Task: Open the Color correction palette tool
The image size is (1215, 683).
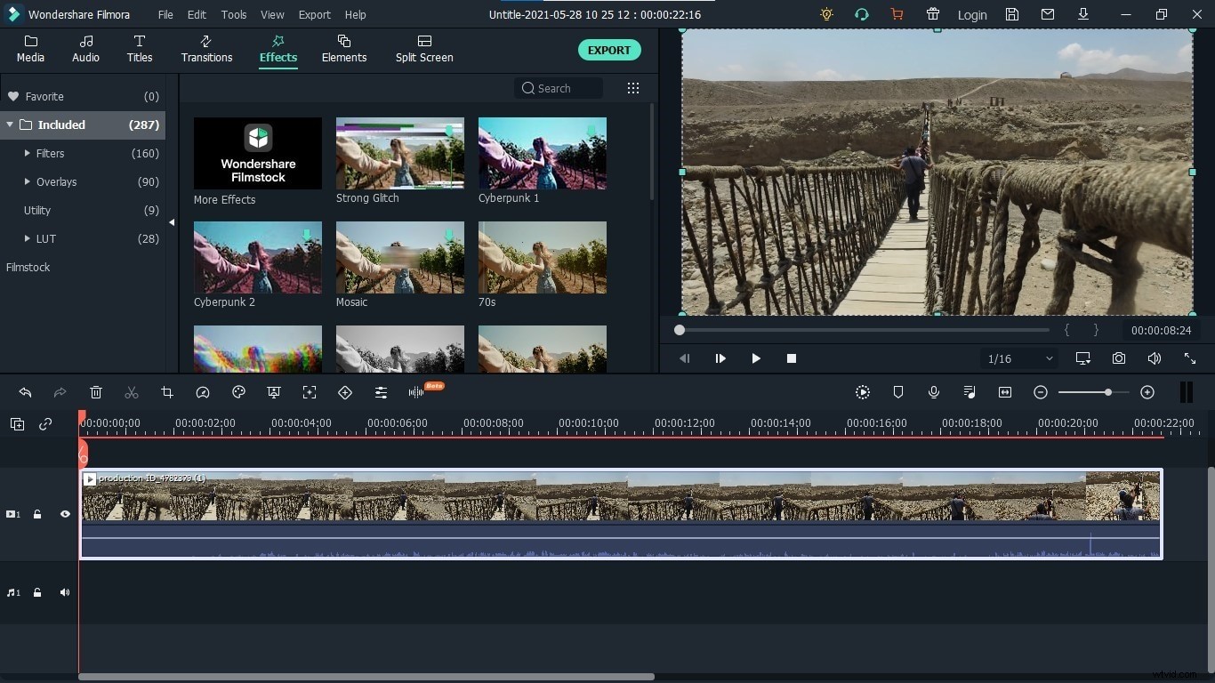Action: (x=238, y=392)
